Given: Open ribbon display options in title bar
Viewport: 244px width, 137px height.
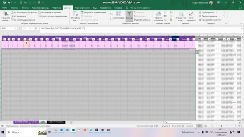Looking at the screenshot, I should tap(218, 3).
